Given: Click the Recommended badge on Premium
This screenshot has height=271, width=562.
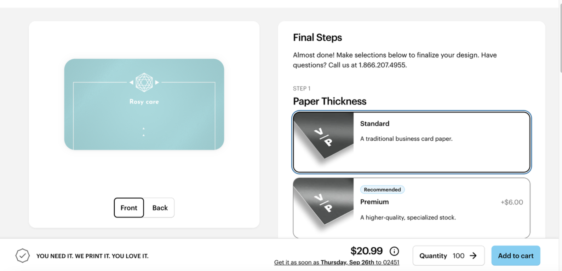Looking at the screenshot, I should click(382, 190).
